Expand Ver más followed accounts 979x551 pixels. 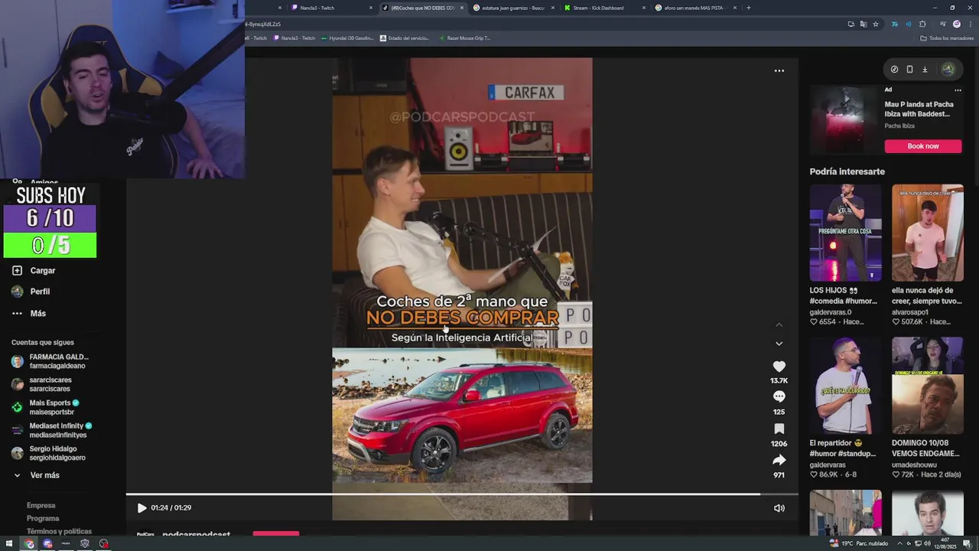(44, 475)
